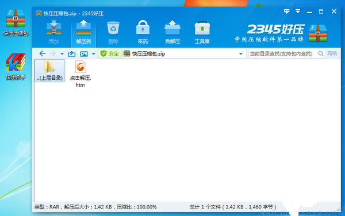Open the address path dropdown

[241, 54]
